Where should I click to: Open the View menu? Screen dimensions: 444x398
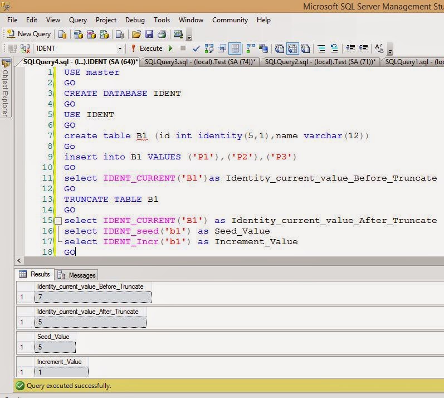(x=53, y=20)
